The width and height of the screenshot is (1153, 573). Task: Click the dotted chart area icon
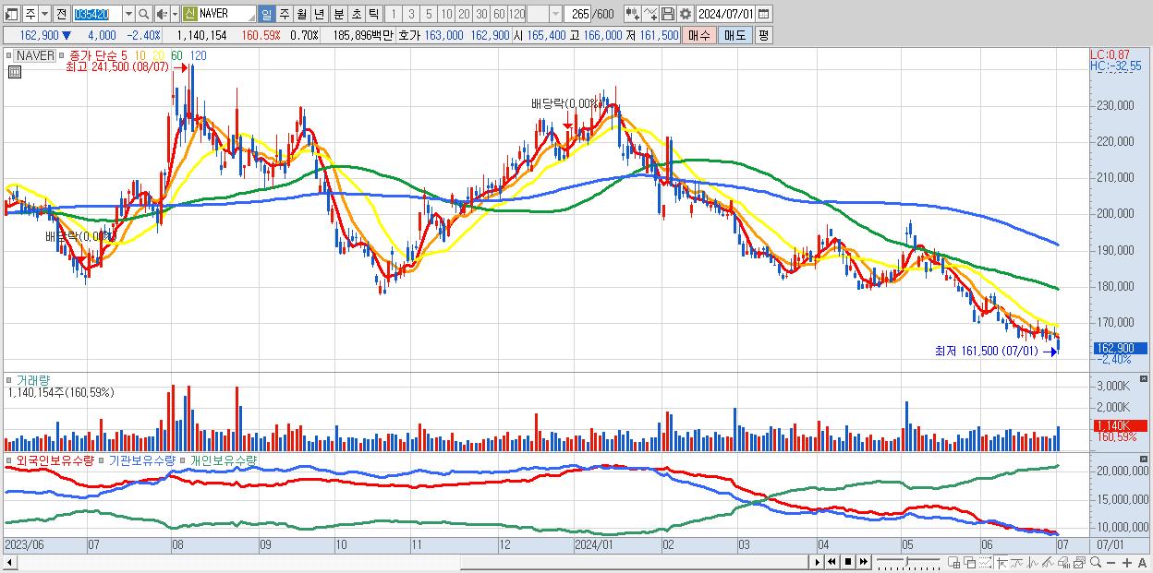[985, 562]
